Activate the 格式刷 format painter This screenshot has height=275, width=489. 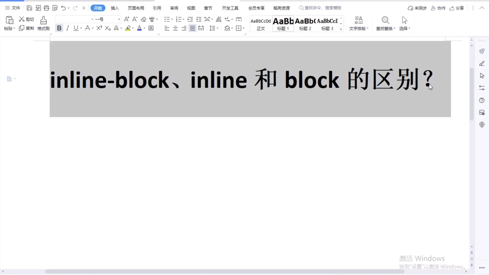(x=43, y=23)
